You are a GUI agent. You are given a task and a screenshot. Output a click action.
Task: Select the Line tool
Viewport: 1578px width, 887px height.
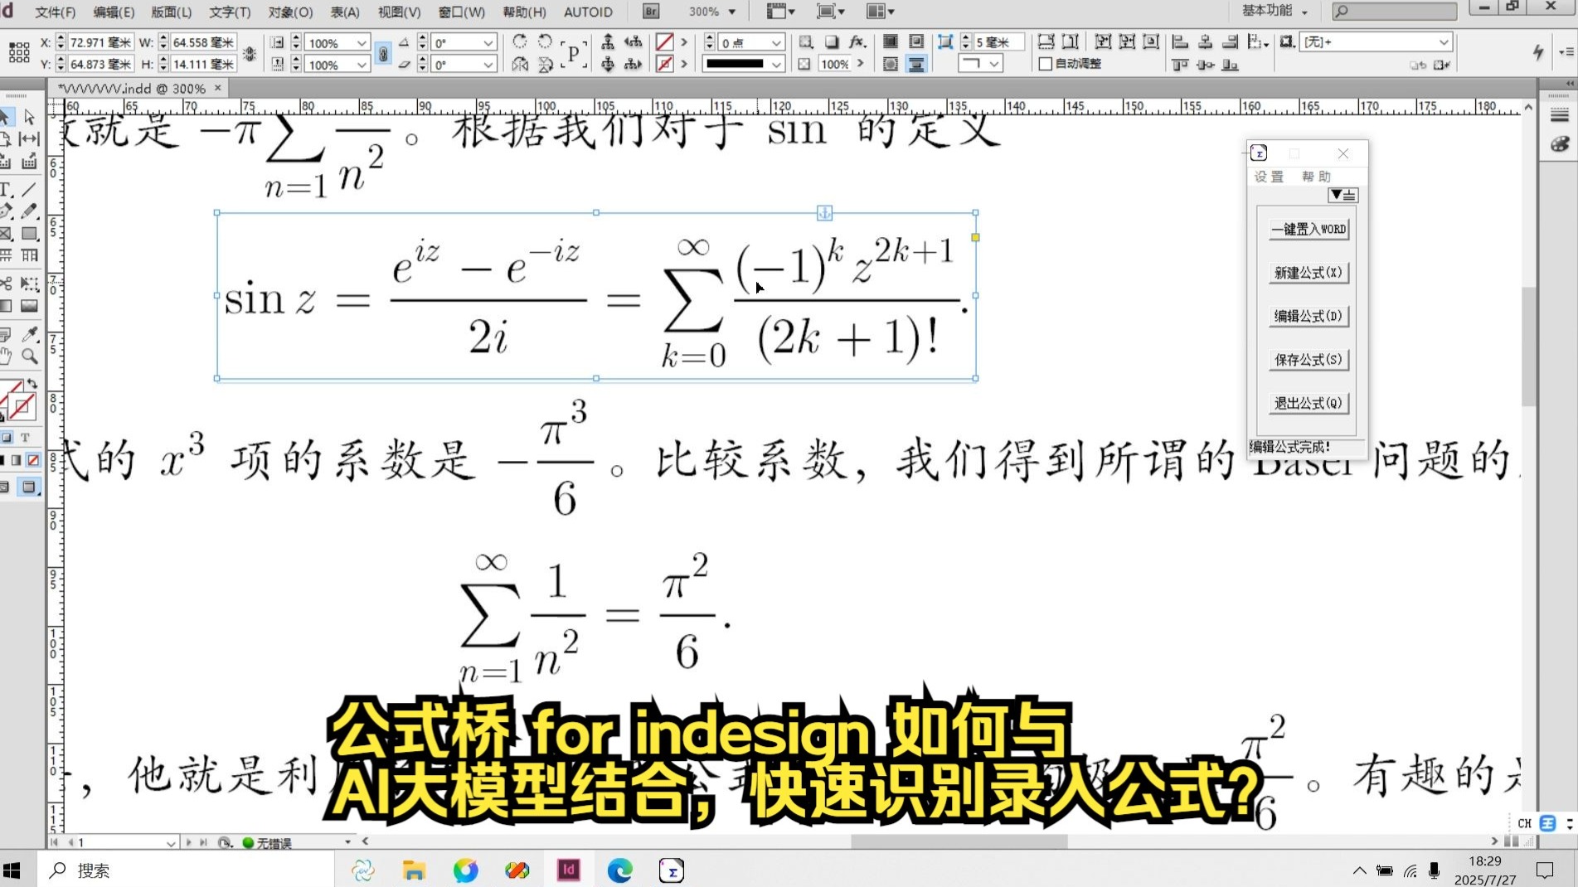[x=30, y=189]
